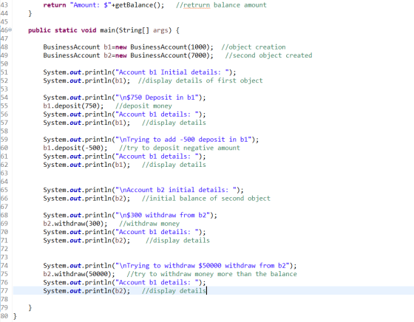Click line number 69 in the gutter

pos(4,224)
